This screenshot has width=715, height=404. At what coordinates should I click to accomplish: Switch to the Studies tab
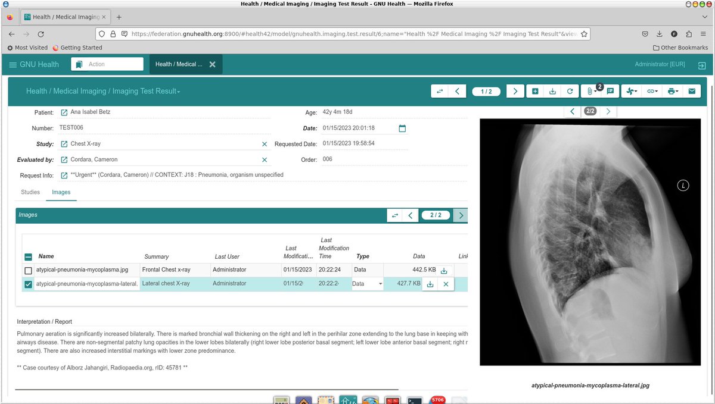30,192
